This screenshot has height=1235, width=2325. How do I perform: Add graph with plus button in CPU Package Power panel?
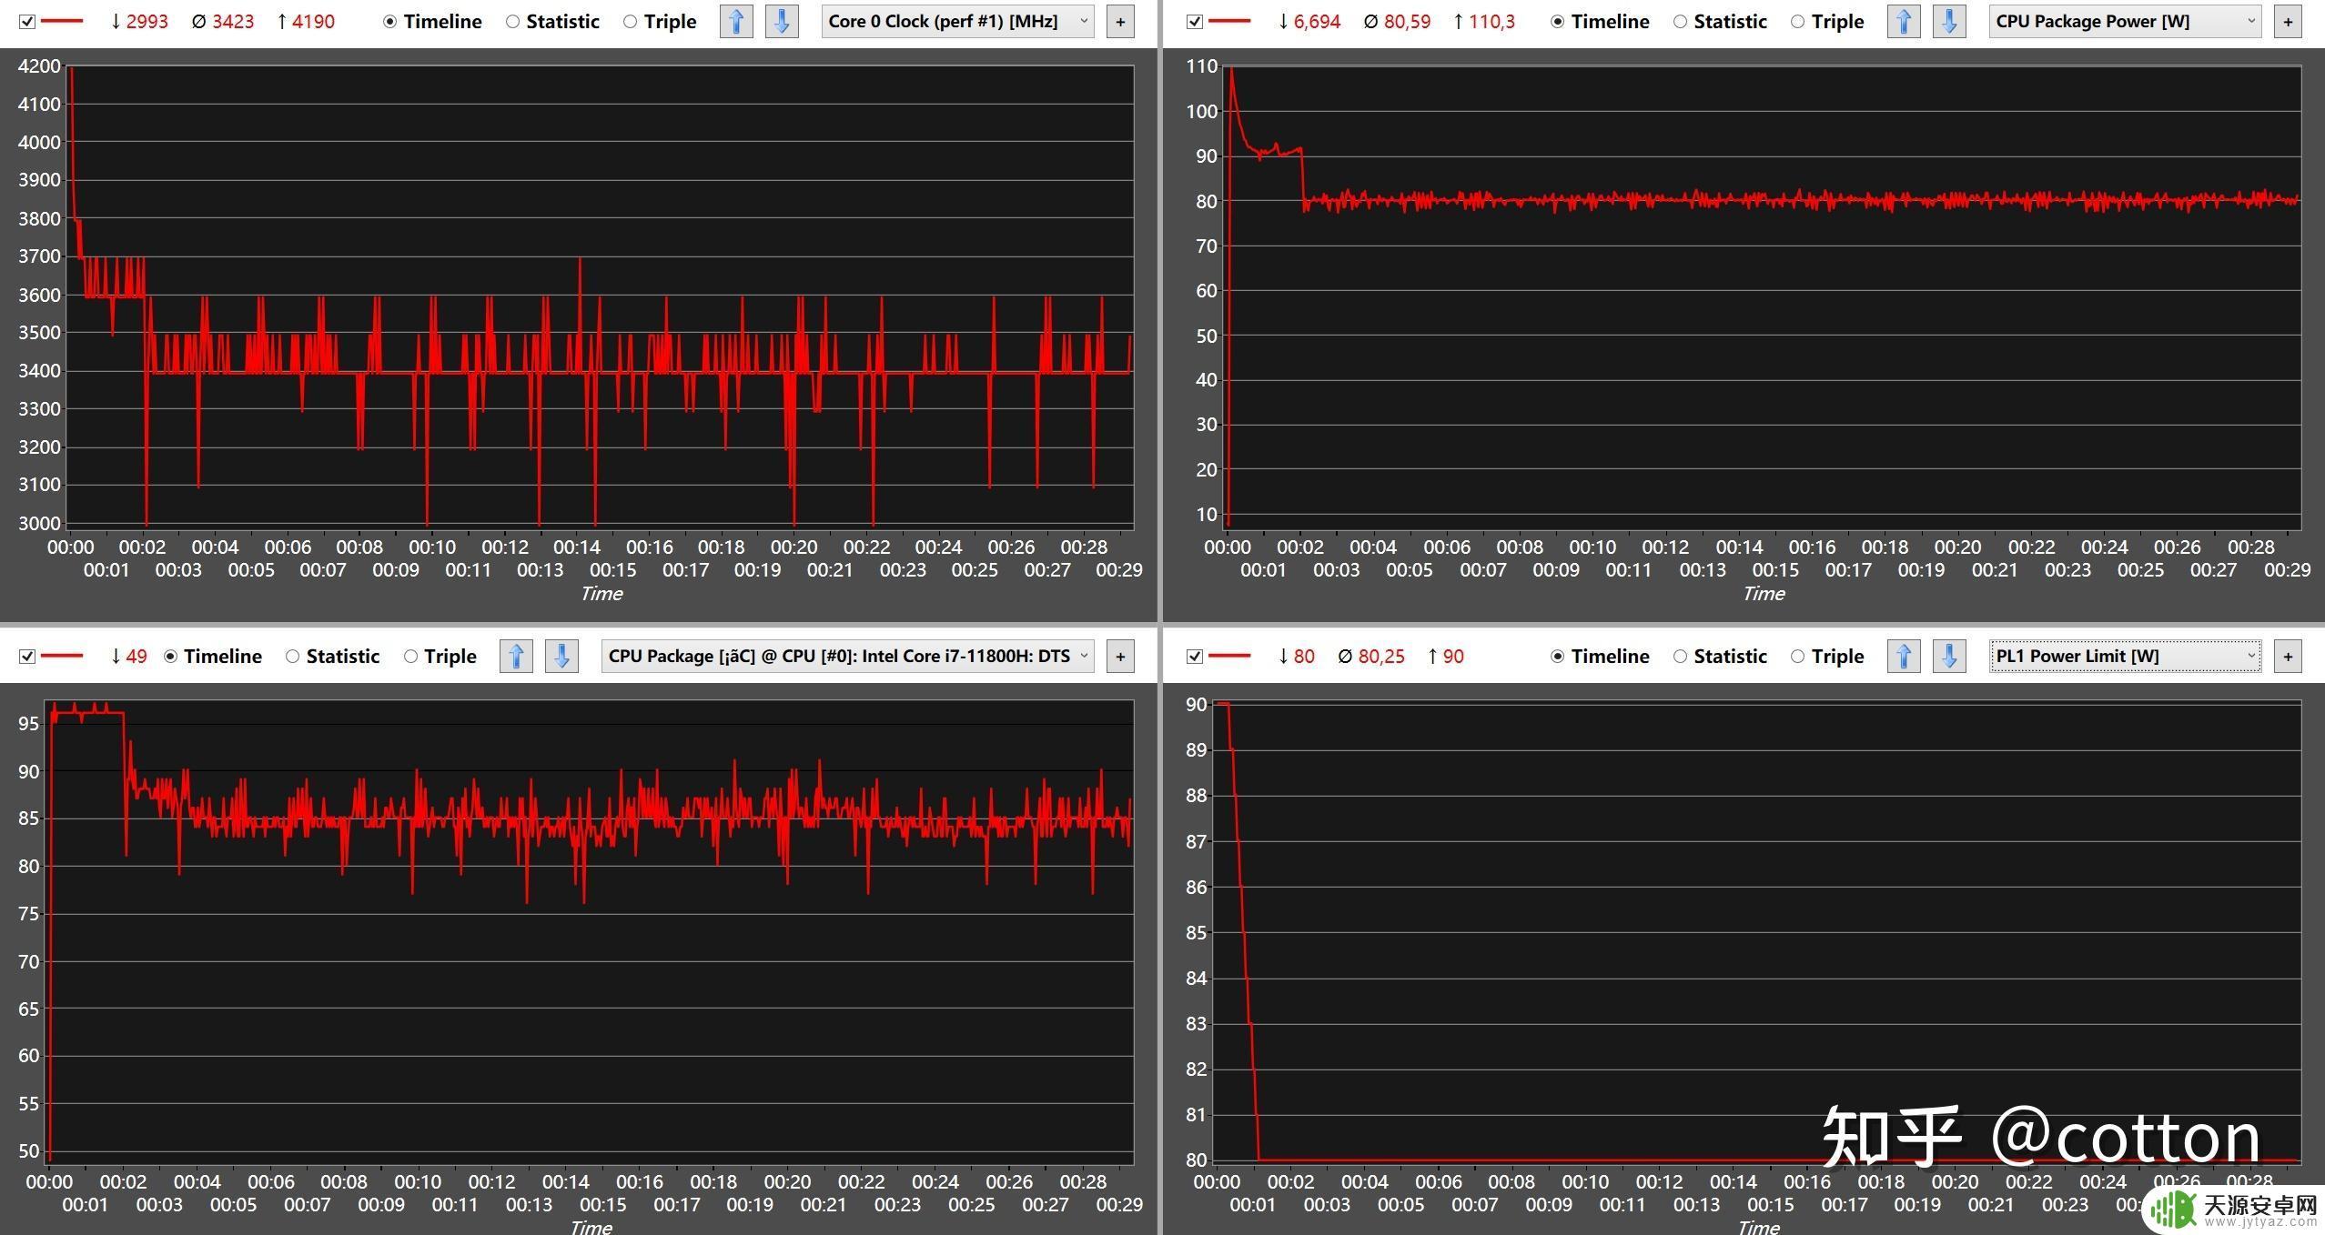tap(2288, 21)
